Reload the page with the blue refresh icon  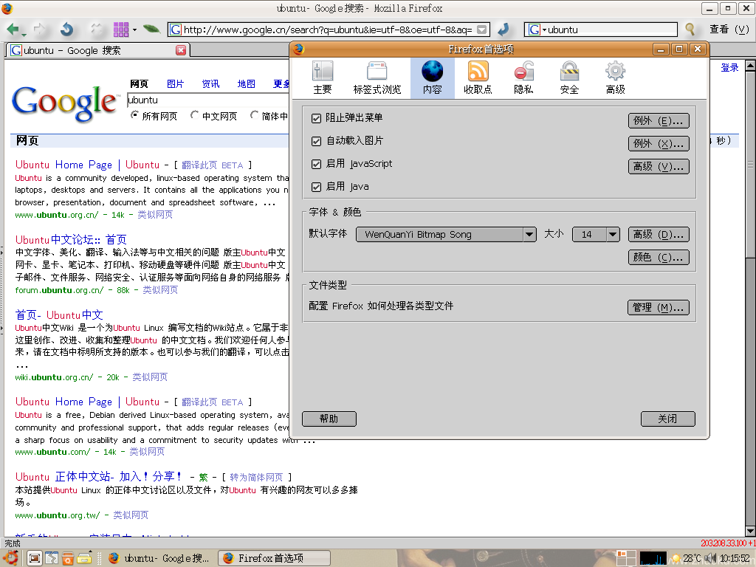click(66, 30)
